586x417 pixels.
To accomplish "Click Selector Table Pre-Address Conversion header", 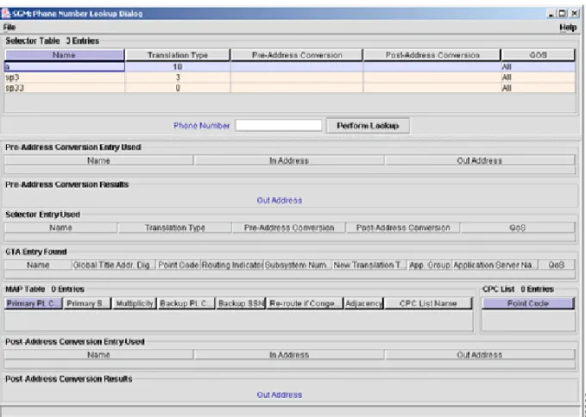I will tap(297, 55).
